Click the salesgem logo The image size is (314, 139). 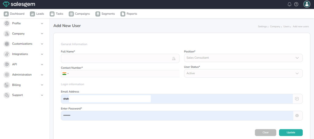(19, 4)
